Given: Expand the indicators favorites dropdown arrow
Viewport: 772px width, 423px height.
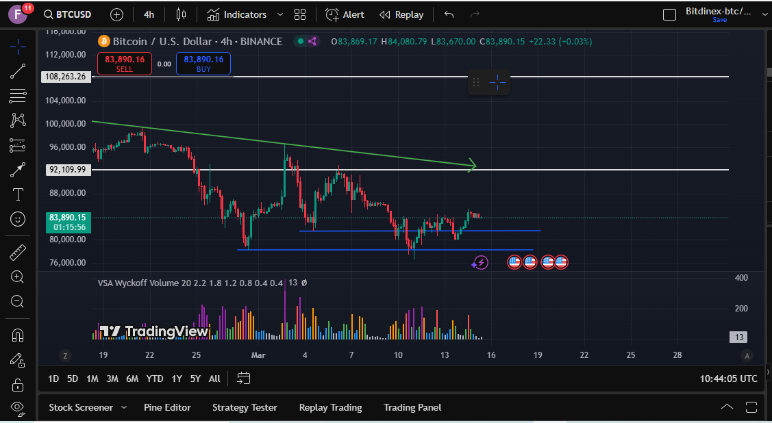Looking at the screenshot, I should (280, 15).
